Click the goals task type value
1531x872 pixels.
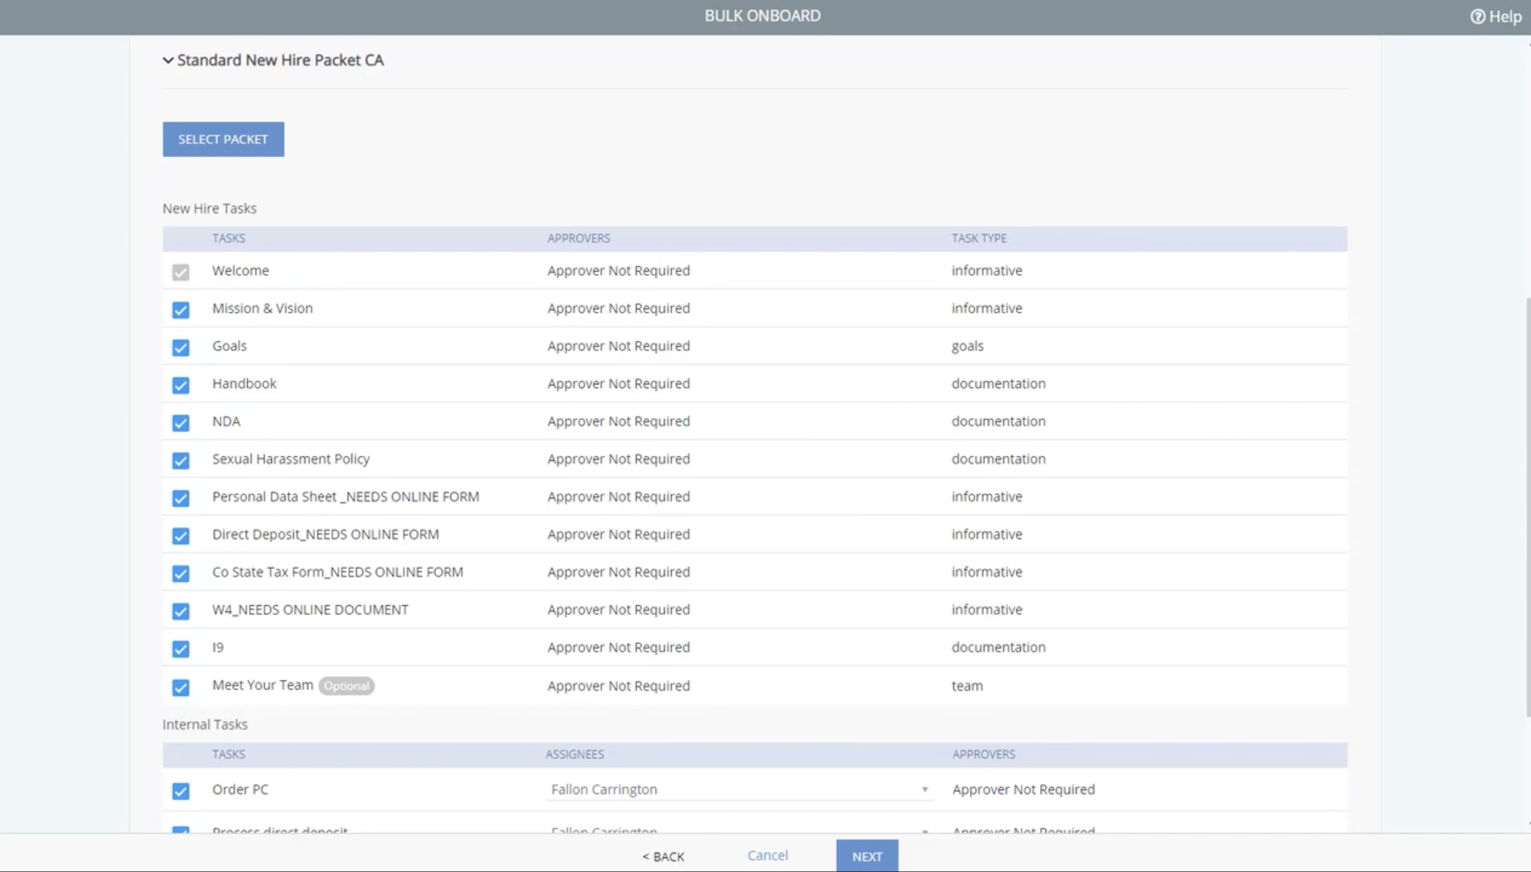(x=967, y=346)
